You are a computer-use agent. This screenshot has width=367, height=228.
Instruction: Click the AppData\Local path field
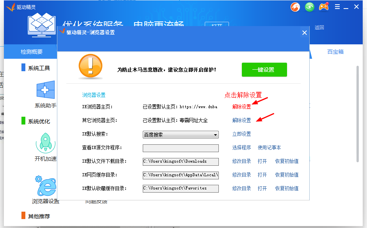[181, 175]
